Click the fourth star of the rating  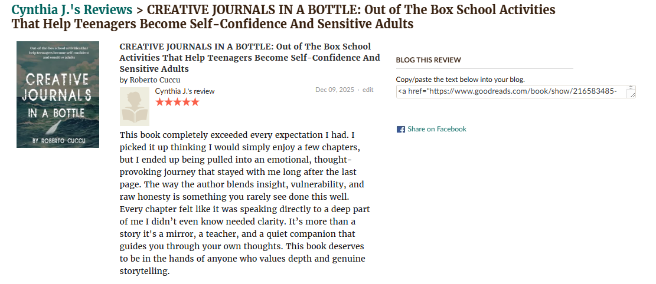(186, 102)
